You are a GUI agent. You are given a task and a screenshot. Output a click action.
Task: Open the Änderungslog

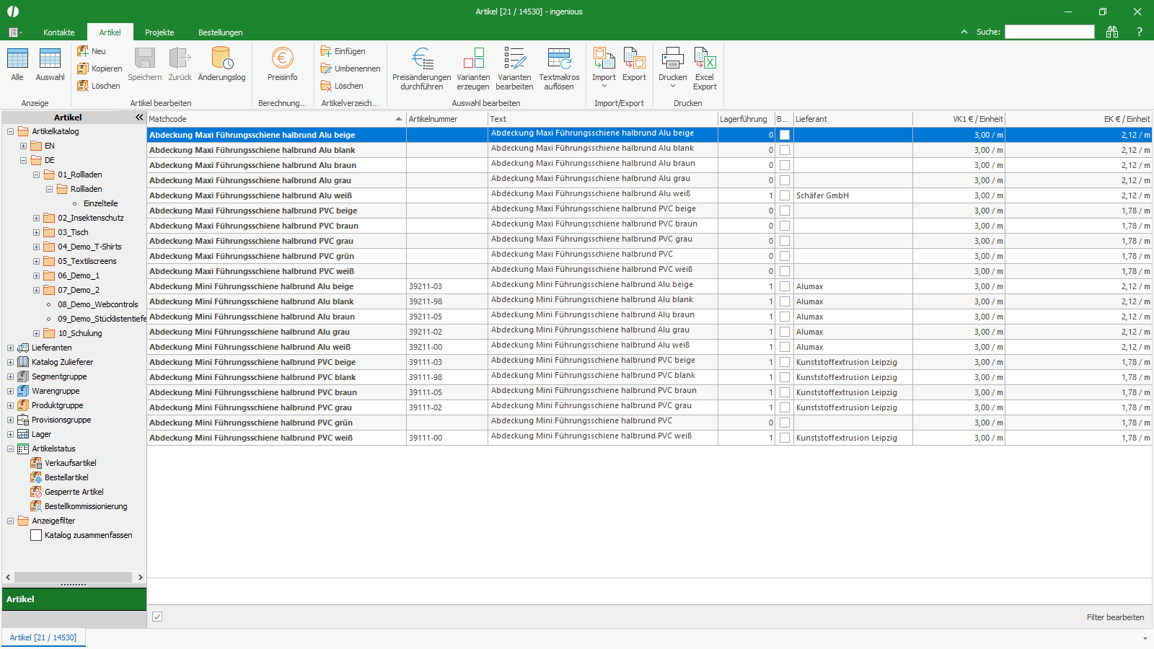(x=221, y=65)
